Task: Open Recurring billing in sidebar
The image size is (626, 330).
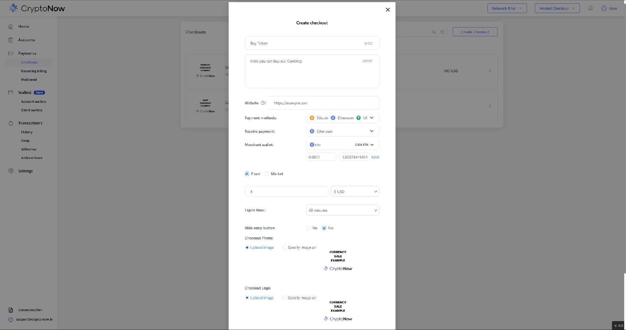Action: pyautogui.click(x=34, y=71)
